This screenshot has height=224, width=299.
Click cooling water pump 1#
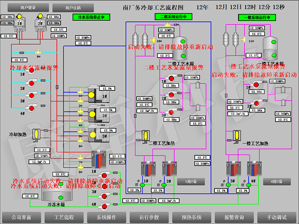31,71
